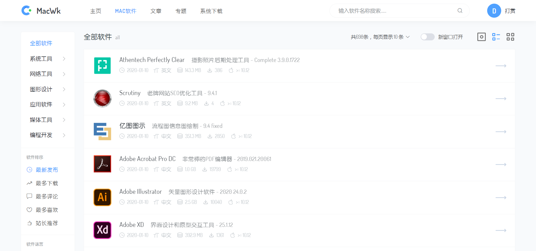Open the user avatar D

(494, 11)
